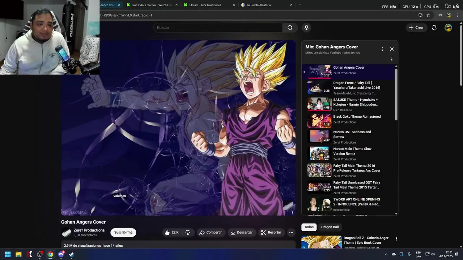Open playlist secondary three-dot menu
The width and height of the screenshot is (463, 260).
[392, 60]
